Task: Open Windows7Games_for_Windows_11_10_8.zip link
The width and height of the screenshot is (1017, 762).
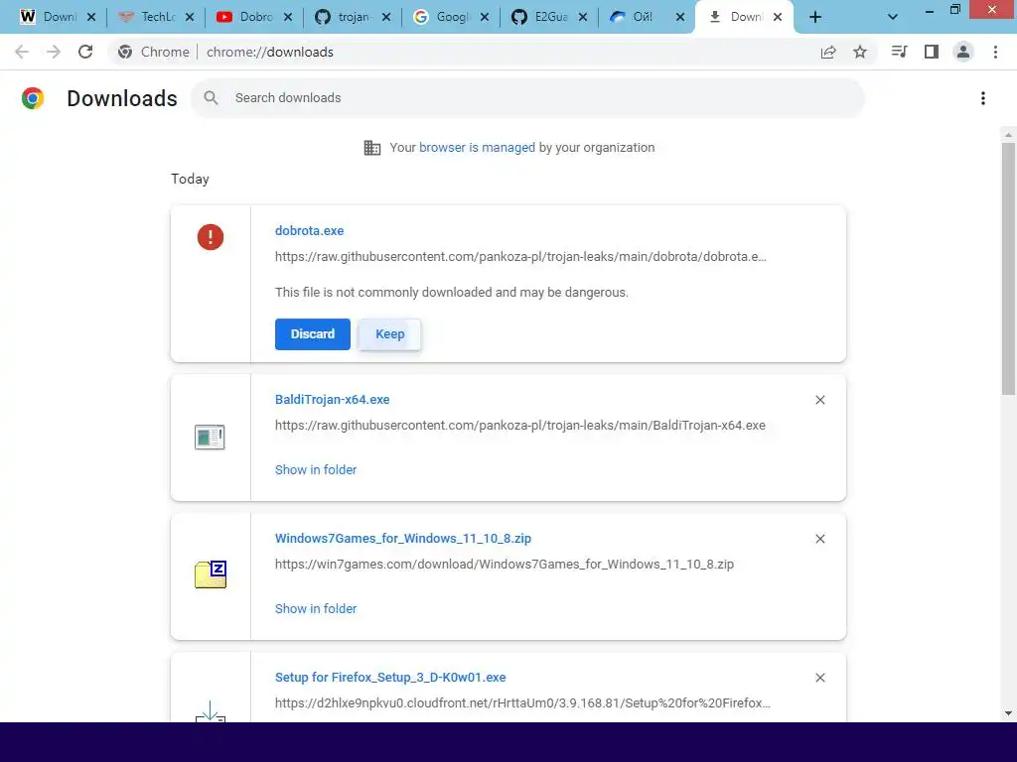Action: [x=403, y=539]
